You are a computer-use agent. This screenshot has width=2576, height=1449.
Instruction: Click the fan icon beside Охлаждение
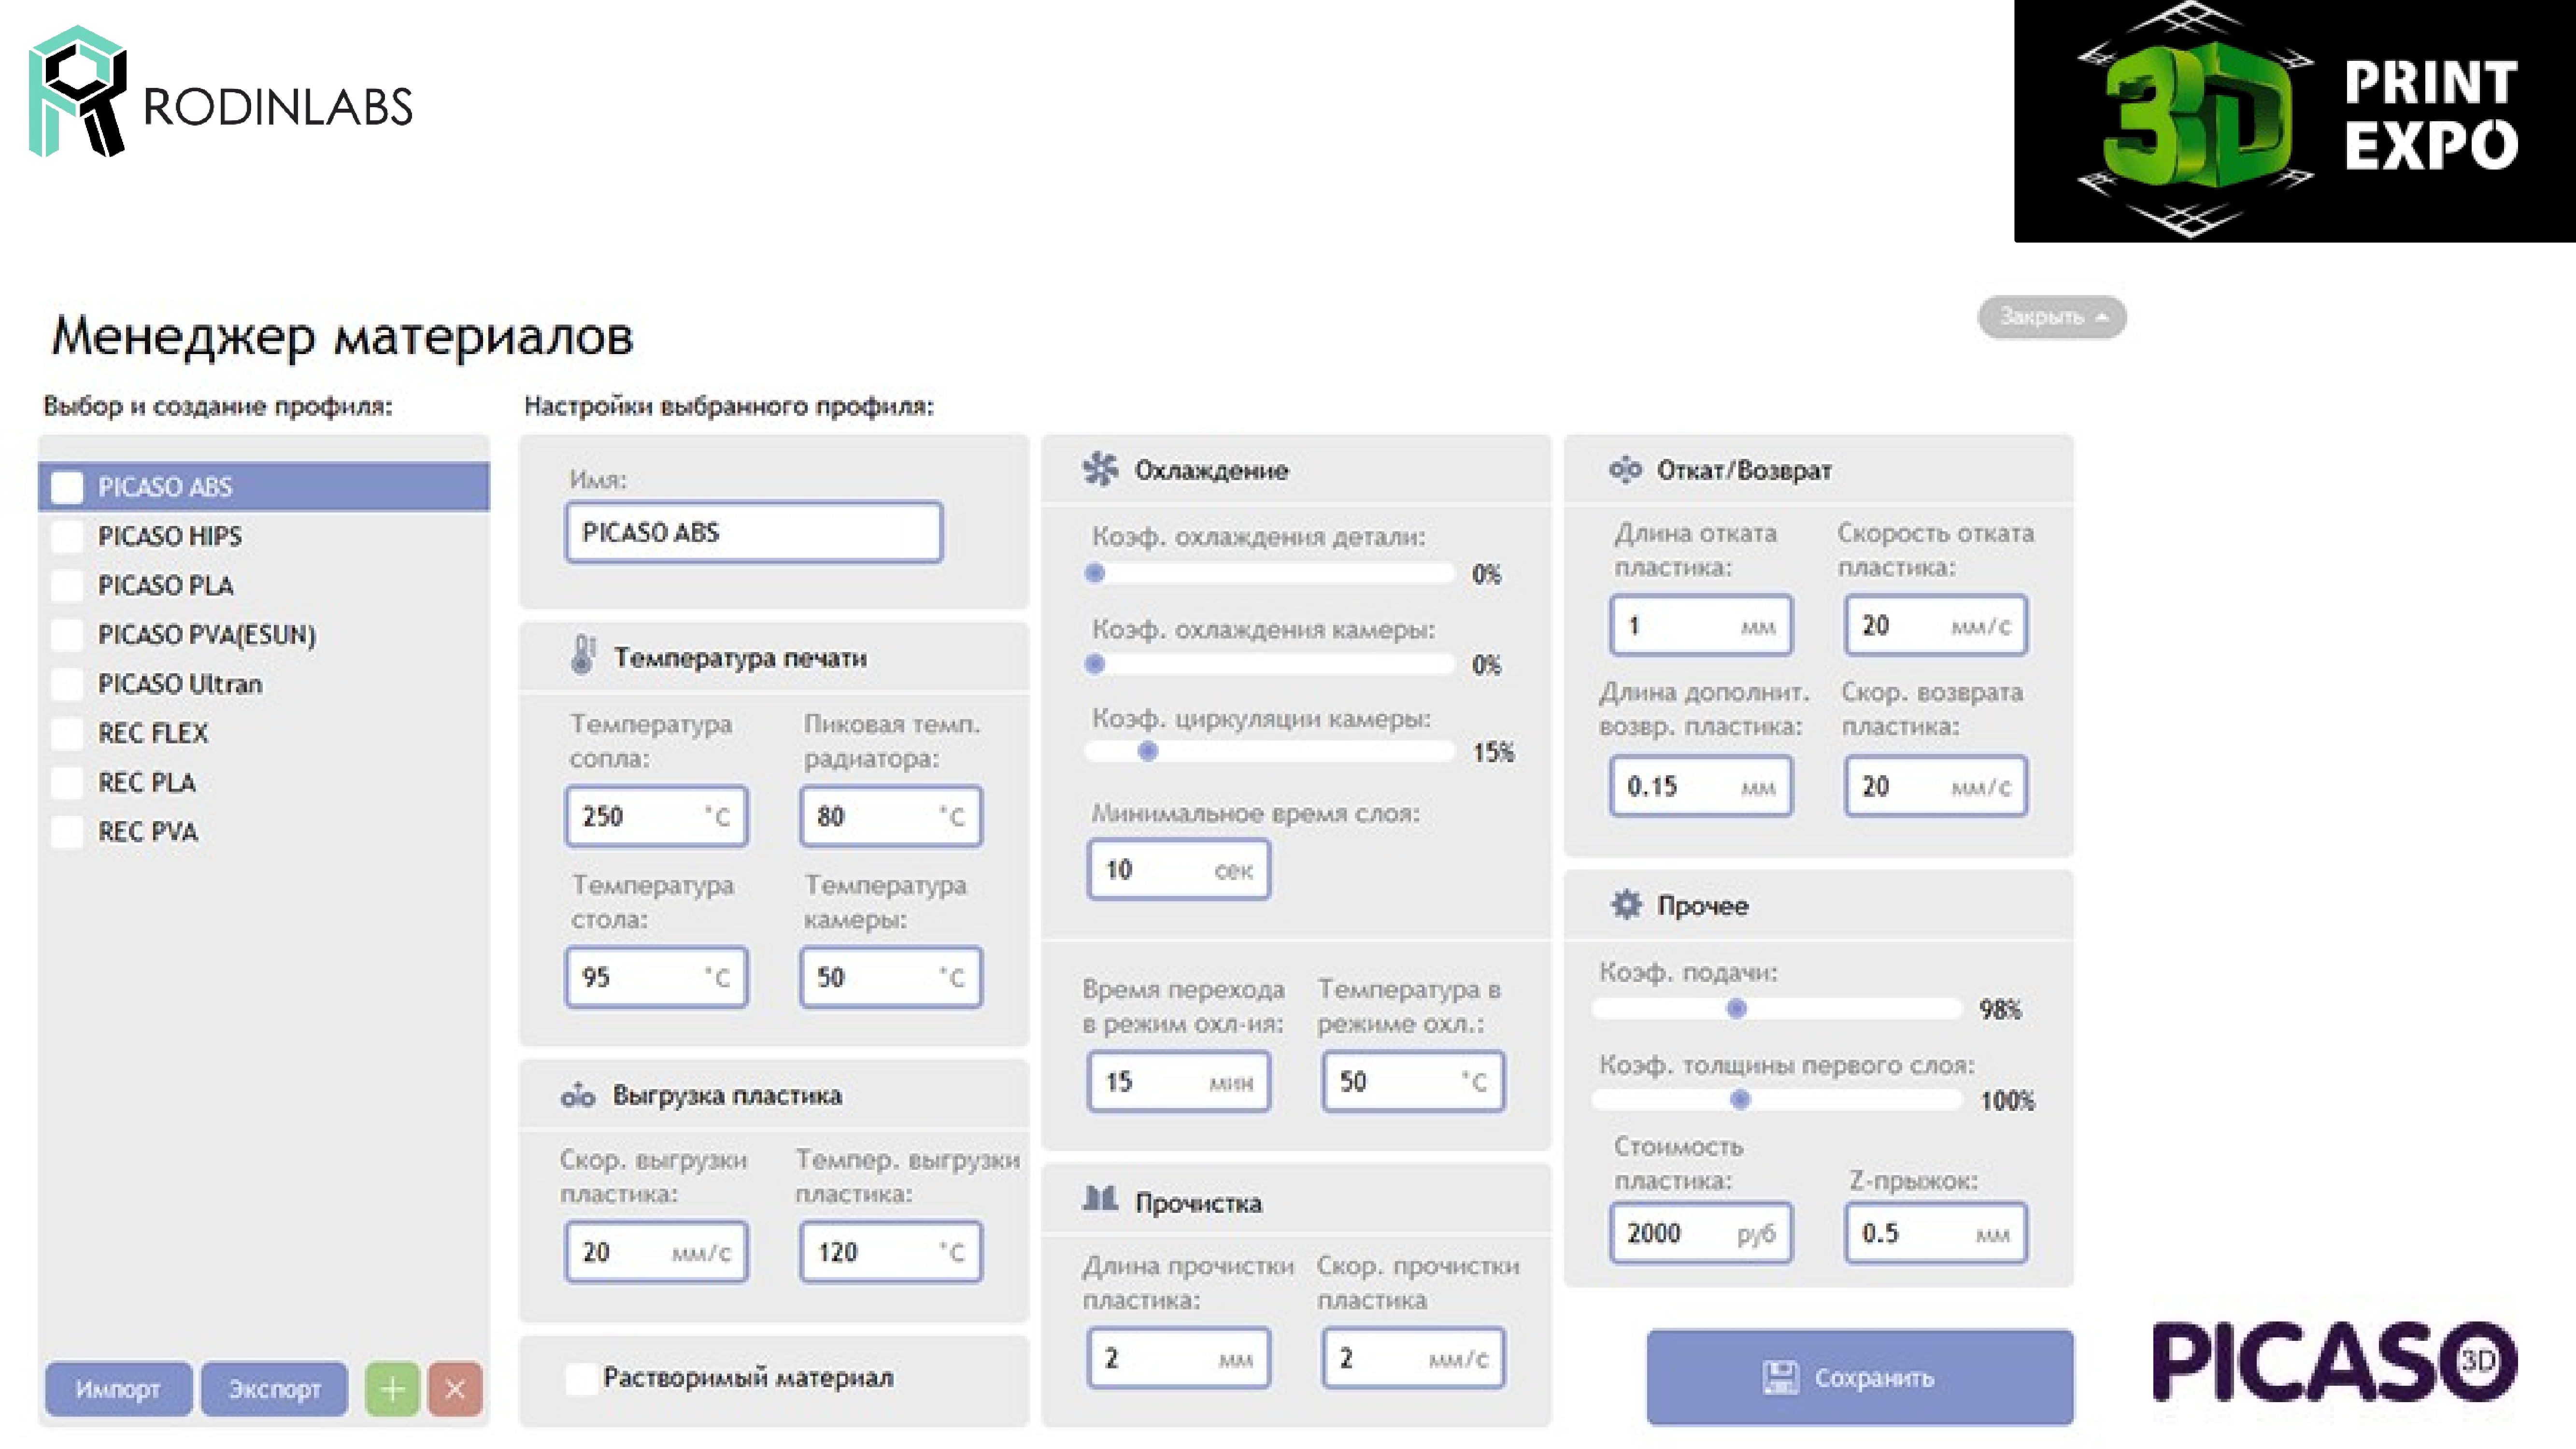point(1100,469)
